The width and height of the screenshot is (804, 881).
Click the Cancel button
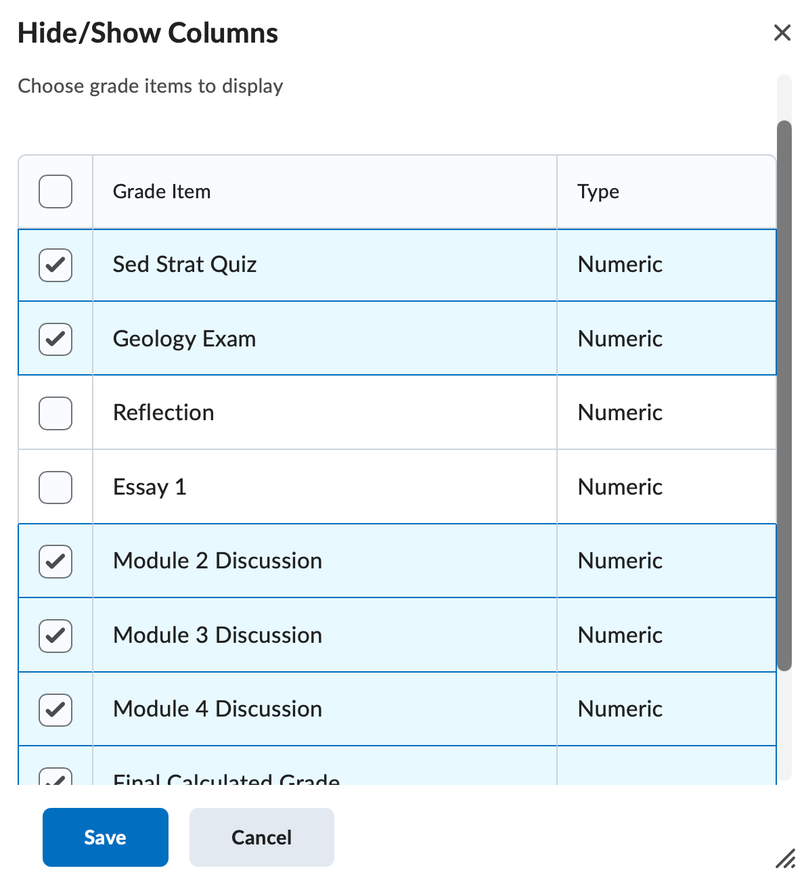(261, 837)
